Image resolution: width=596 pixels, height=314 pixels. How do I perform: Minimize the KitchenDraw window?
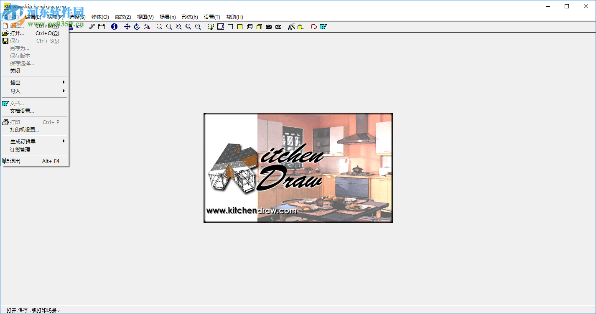click(548, 6)
